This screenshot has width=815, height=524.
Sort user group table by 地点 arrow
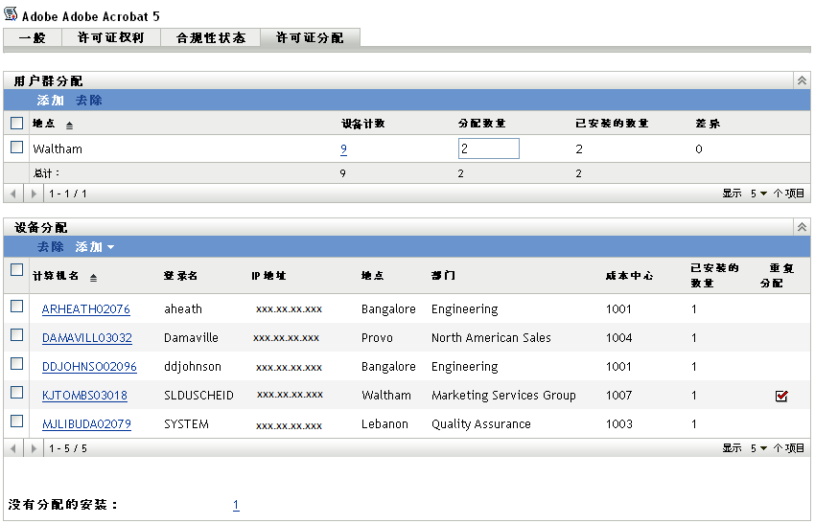69,125
